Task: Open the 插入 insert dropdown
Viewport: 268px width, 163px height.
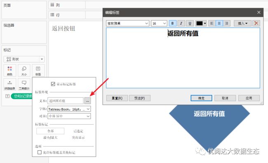Action: point(242,23)
